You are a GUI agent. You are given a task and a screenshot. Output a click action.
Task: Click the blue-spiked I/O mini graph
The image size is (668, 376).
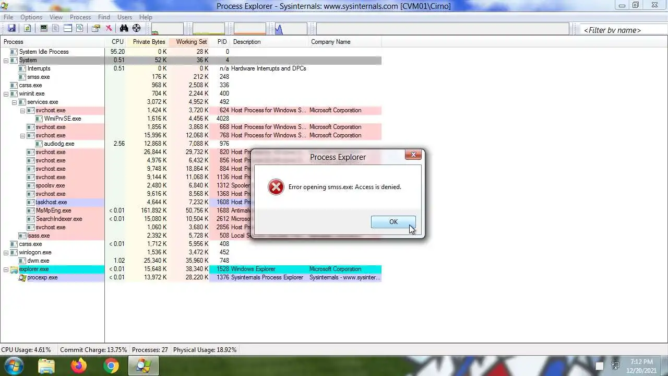291,29
